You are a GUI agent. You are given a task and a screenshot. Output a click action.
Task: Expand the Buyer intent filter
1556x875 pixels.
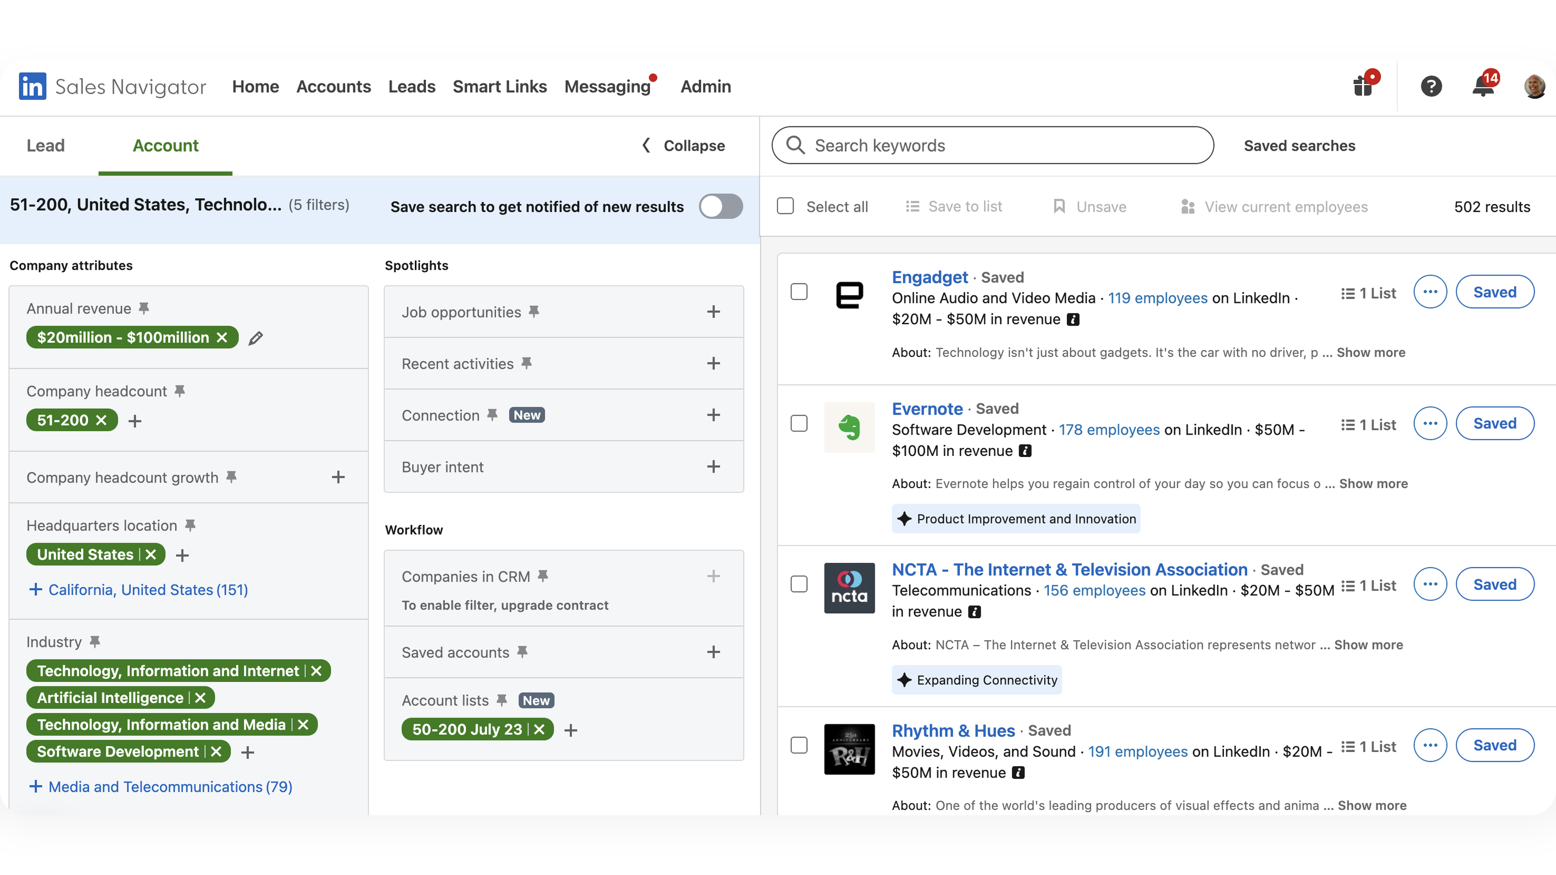click(713, 467)
